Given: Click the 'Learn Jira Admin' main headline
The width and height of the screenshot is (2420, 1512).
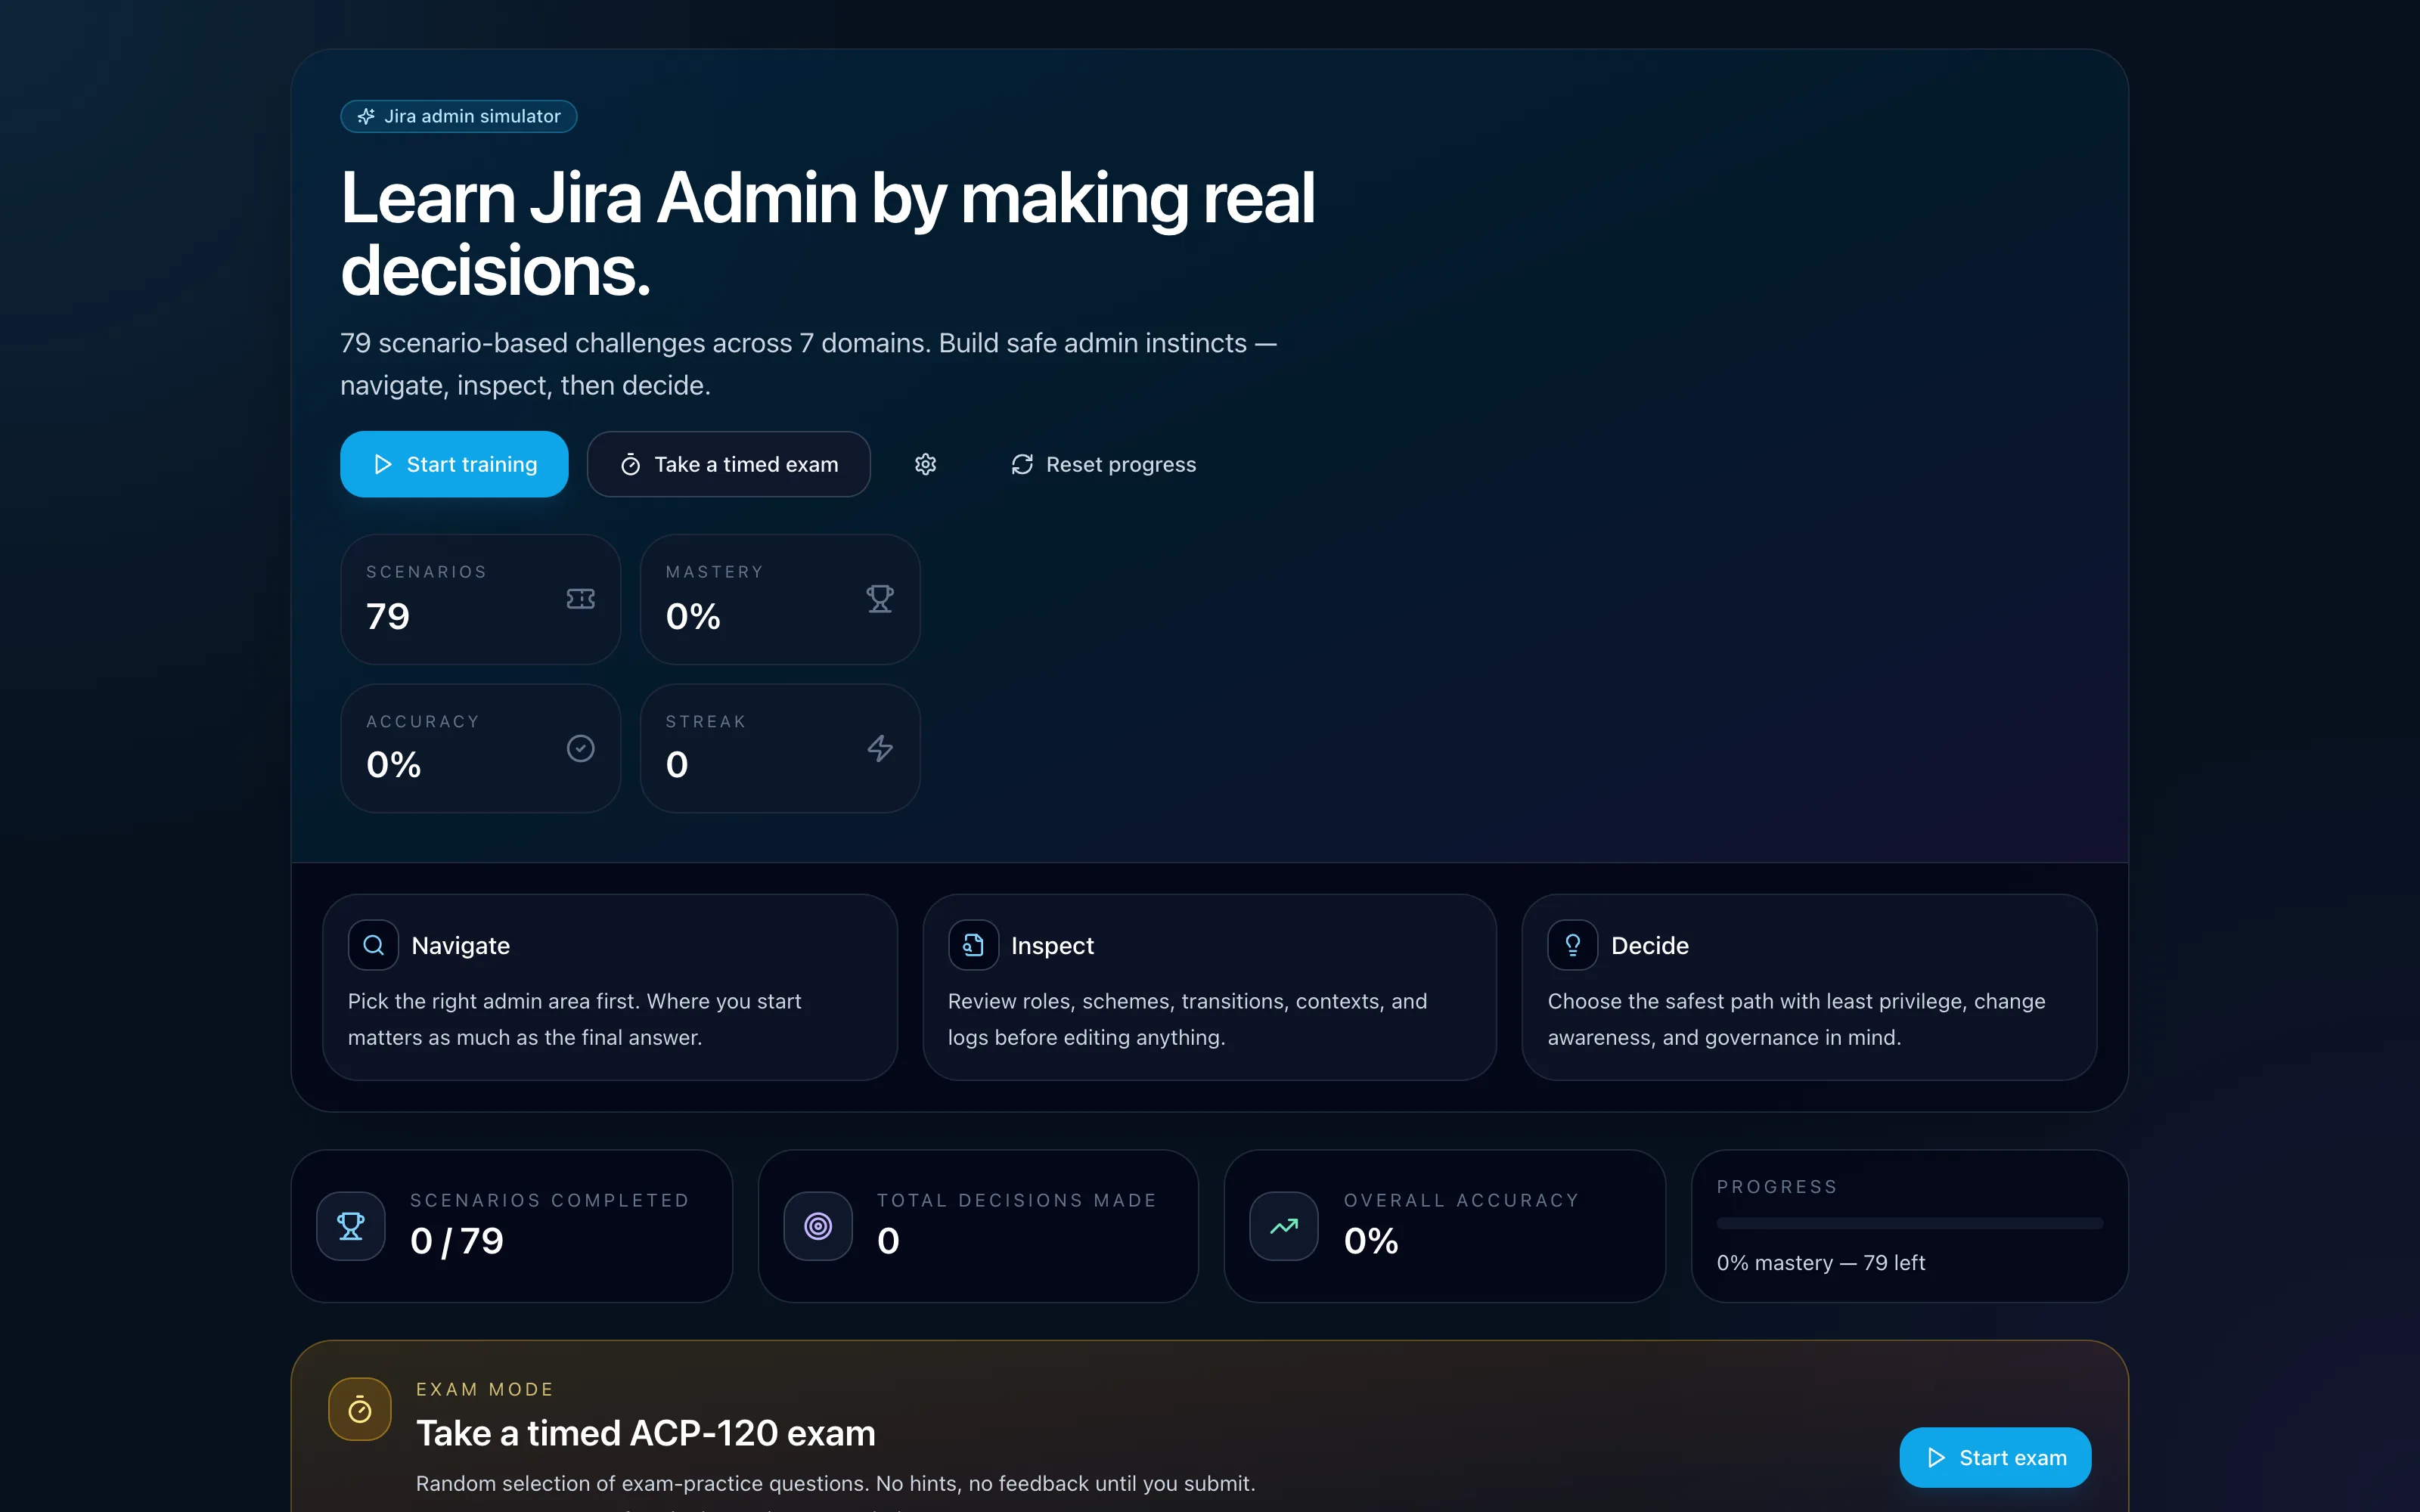Looking at the screenshot, I should (828, 234).
